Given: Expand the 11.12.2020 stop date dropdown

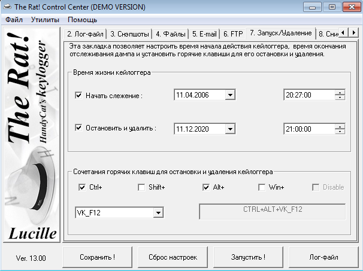Looking at the screenshot, I should pos(230,129).
